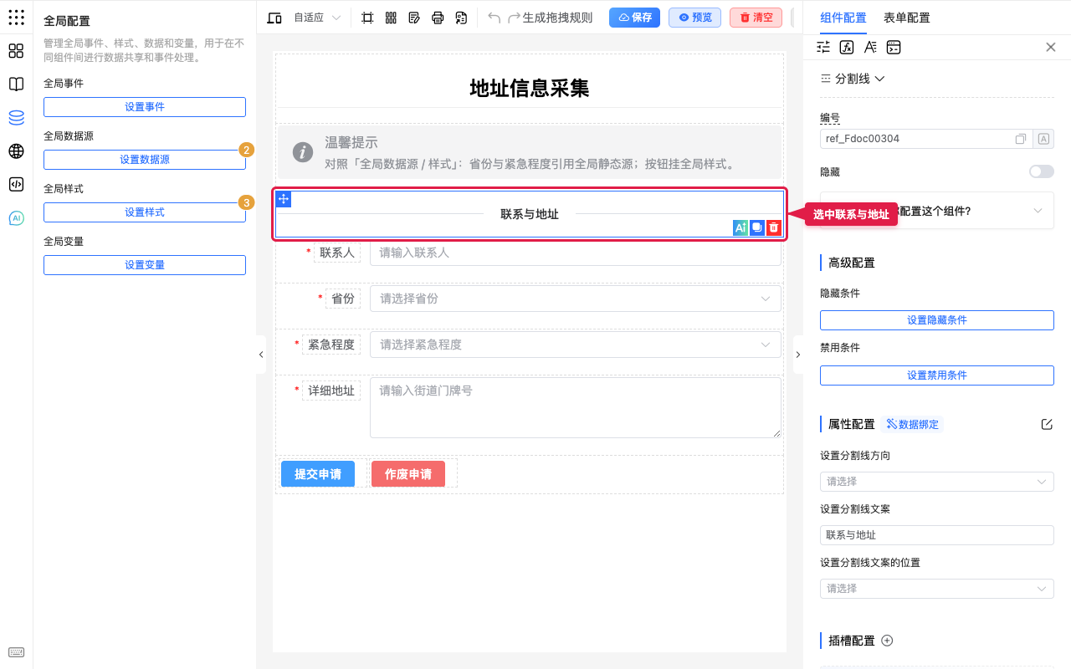Open the components grid panel in sidebar
The width and height of the screenshot is (1071, 669).
point(16,51)
